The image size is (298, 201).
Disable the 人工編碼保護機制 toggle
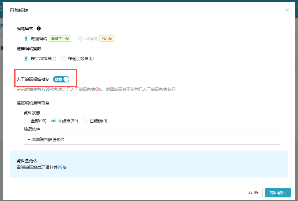point(61,79)
